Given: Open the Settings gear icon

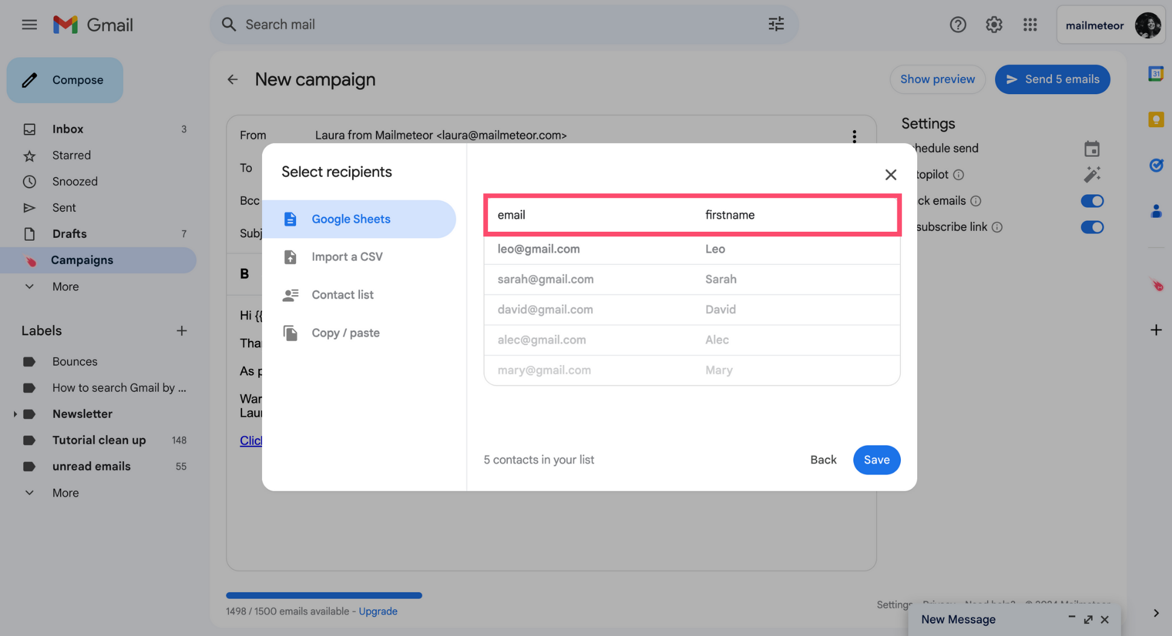Looking at the screenshot, I should click(994, 25).
